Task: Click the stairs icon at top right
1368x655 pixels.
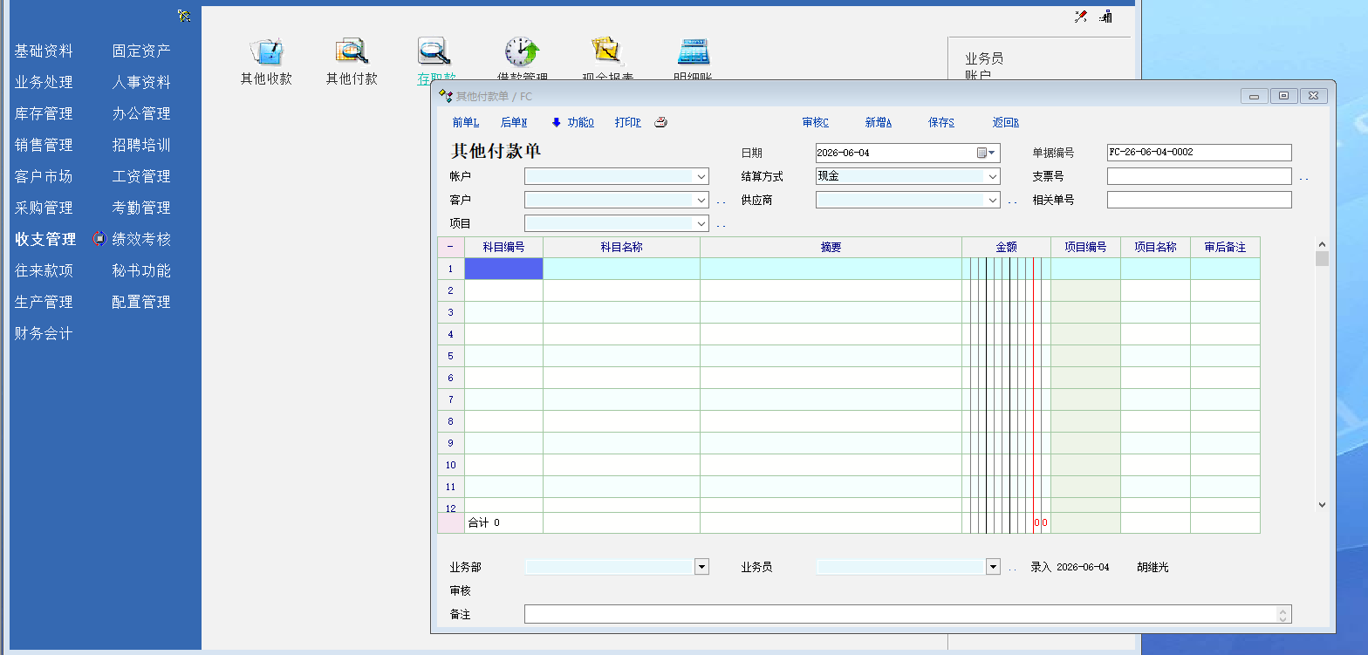Action: 1106,16
